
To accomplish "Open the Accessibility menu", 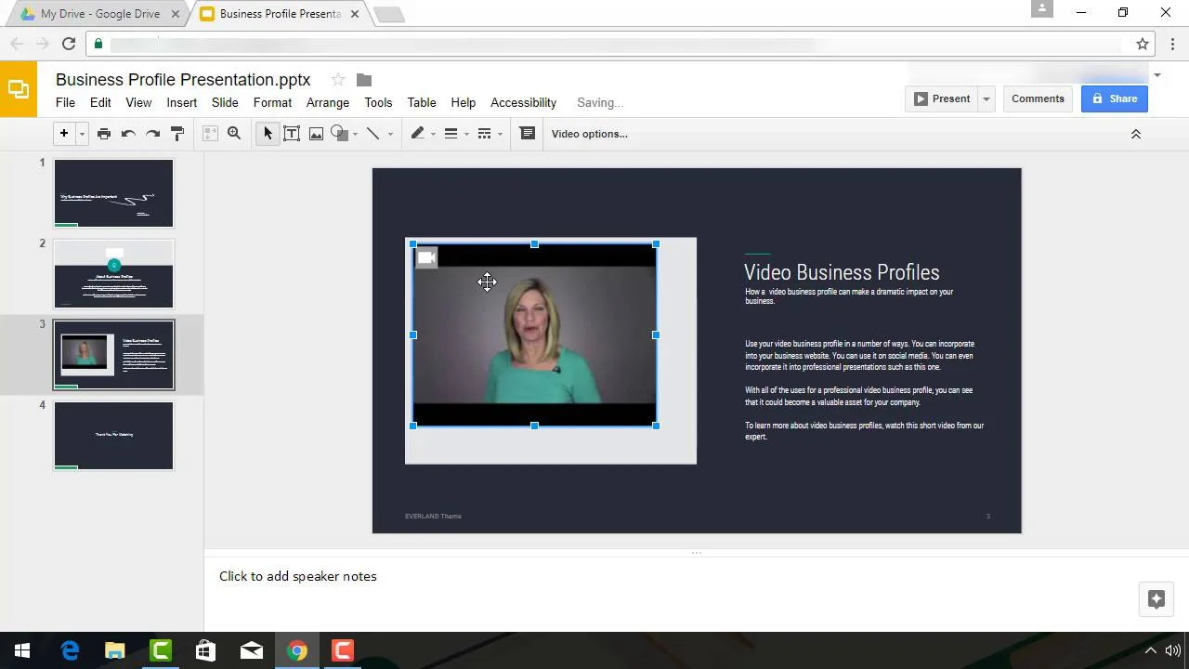I will point(524,102).
